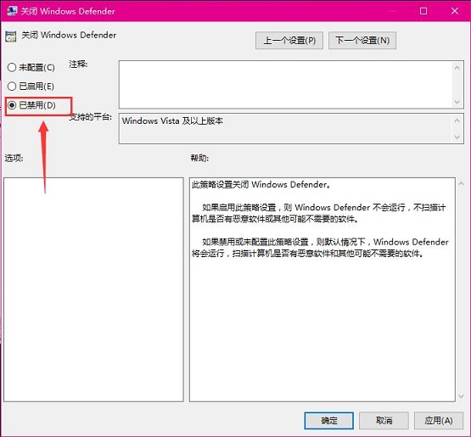Click the 注释 label

[x=78, y=64]
